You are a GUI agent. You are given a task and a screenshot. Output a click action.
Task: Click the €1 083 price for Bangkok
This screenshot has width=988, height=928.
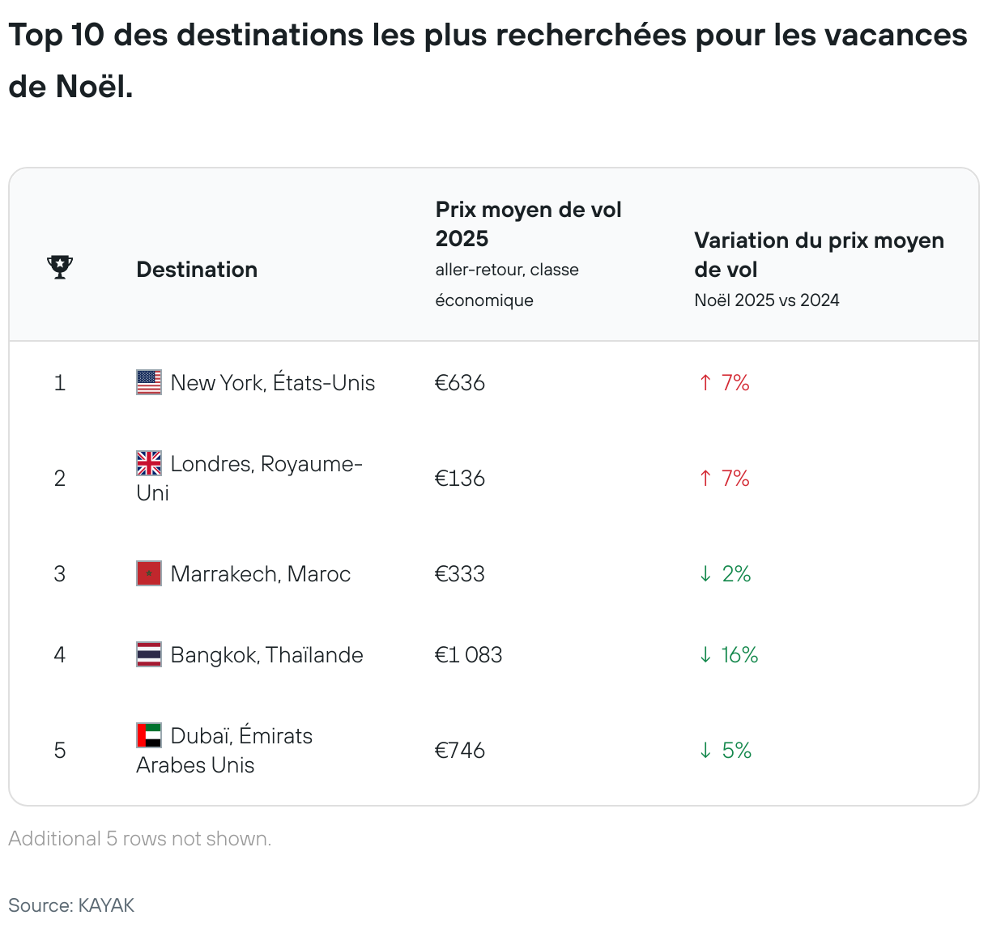(x=468, y=654)
